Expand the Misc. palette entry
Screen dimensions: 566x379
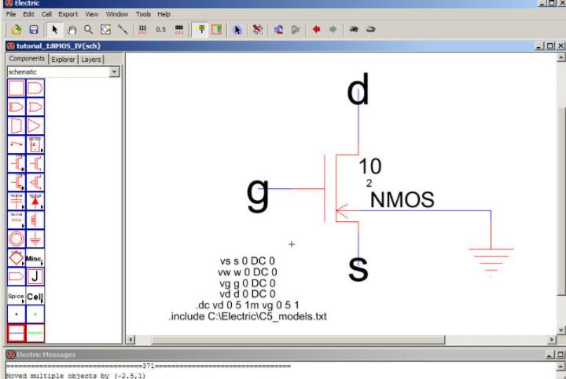[35, 258]
